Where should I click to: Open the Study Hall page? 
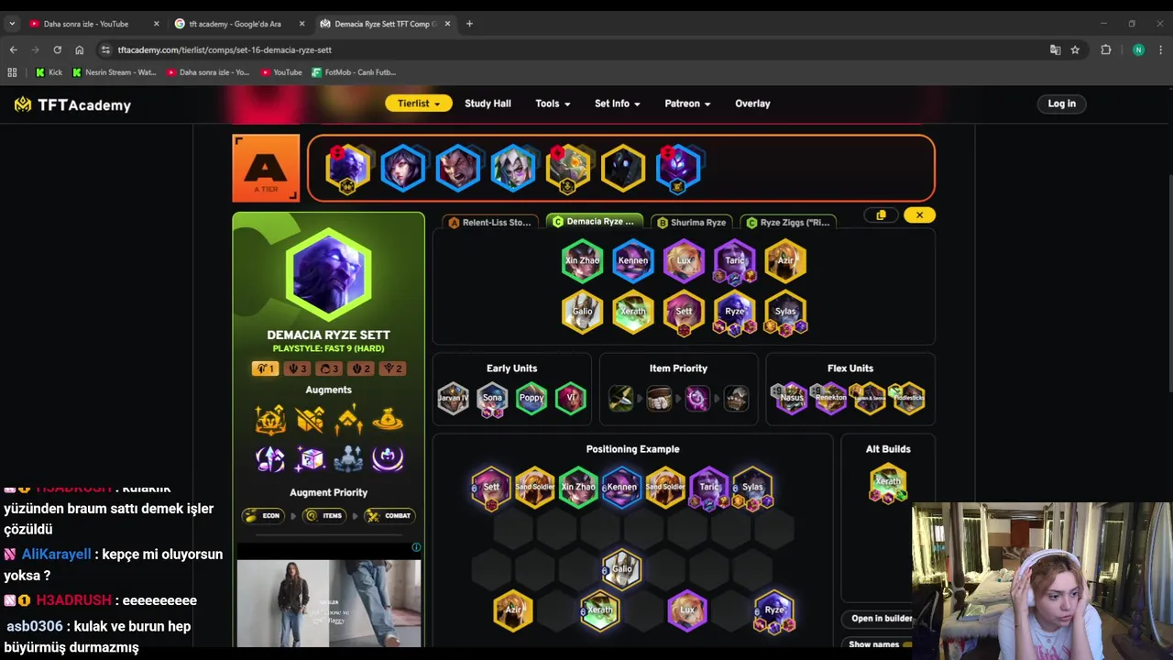pyautogui.click(x=488, y=104)
